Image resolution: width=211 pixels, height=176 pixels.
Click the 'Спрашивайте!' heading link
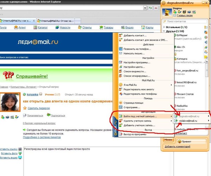(x=32, y=76)
